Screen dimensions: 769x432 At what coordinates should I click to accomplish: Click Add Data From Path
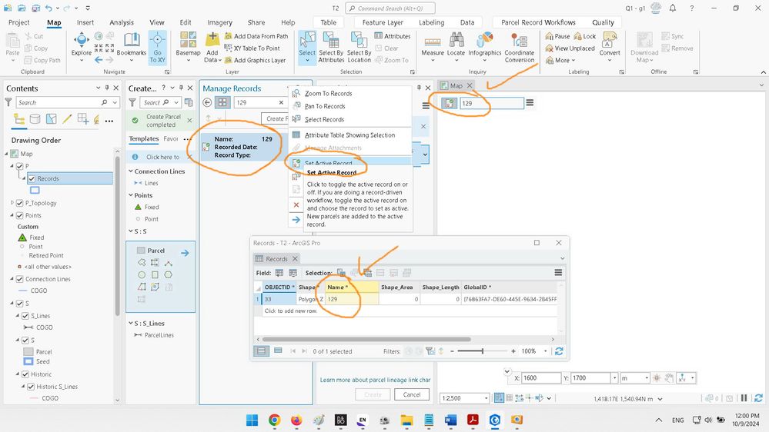(256, 36)
